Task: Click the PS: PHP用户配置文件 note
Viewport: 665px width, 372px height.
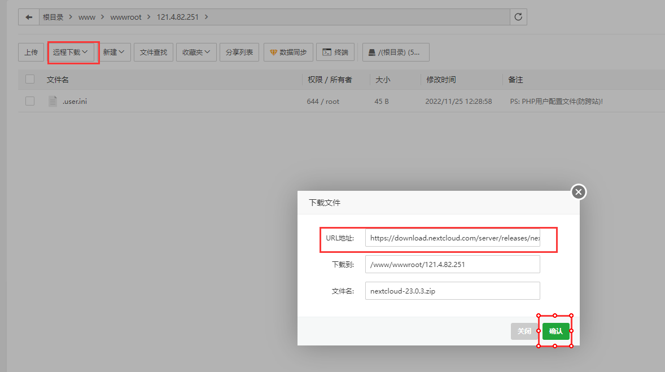Action: coord(556,102)
